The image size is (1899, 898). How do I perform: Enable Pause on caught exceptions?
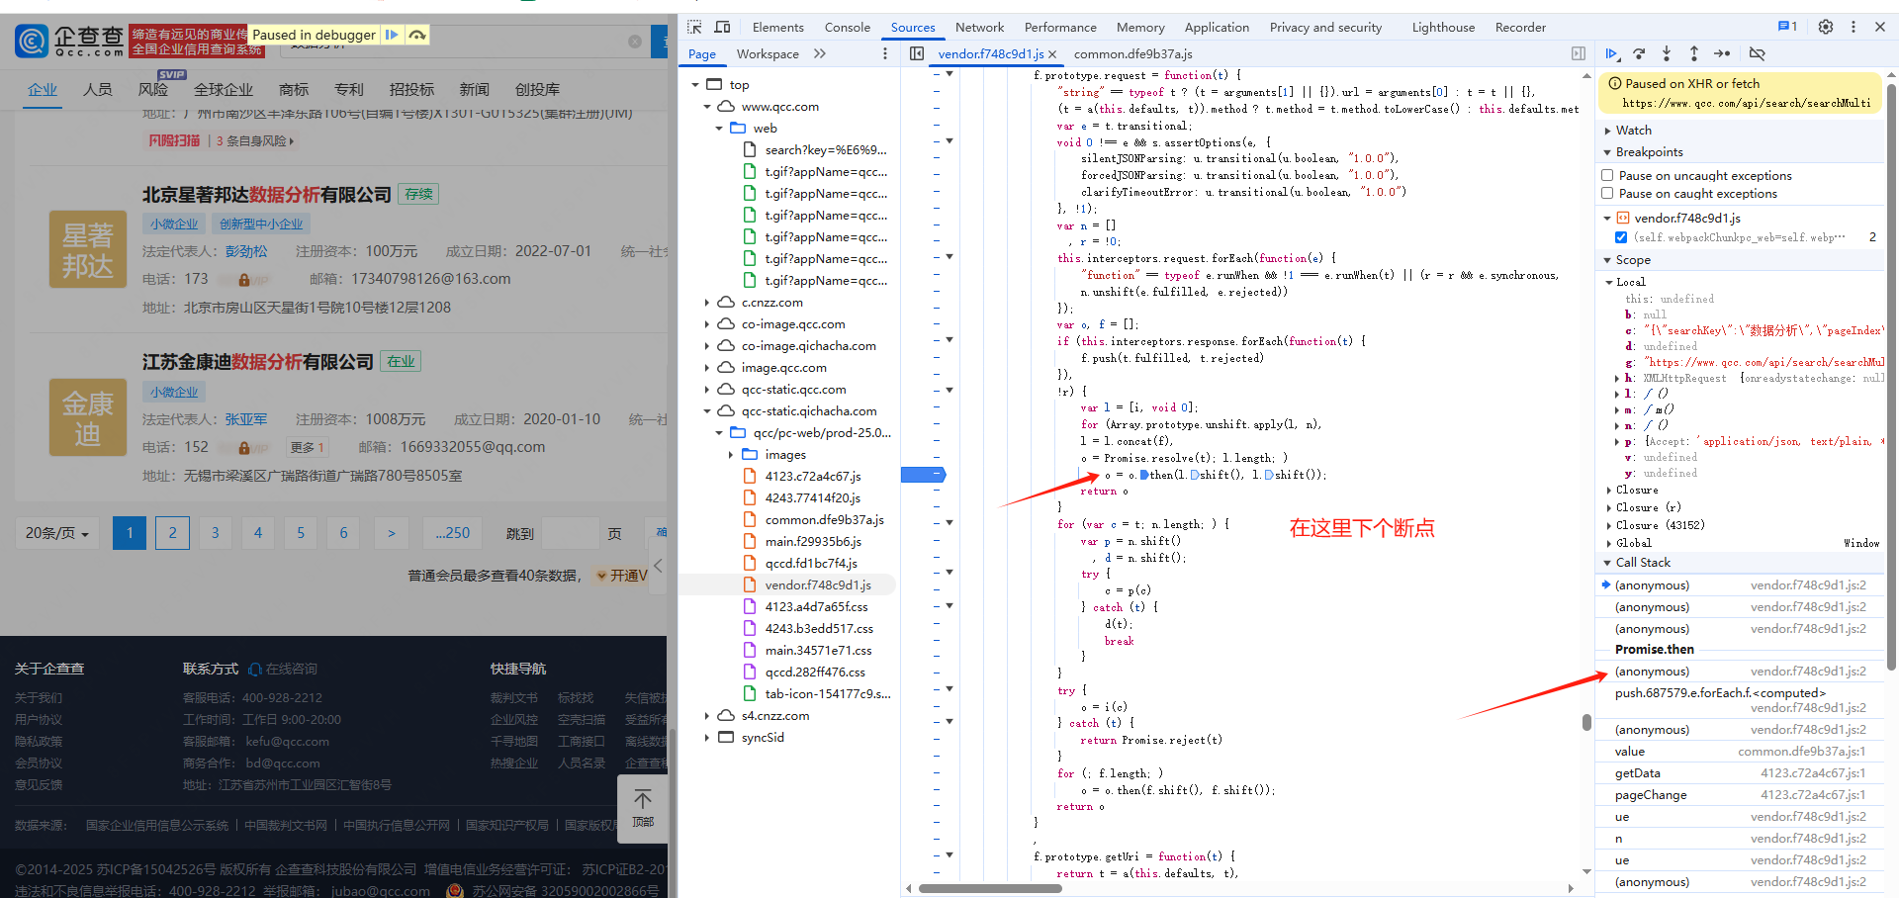pyautogui.click(x=1607, y=194)
